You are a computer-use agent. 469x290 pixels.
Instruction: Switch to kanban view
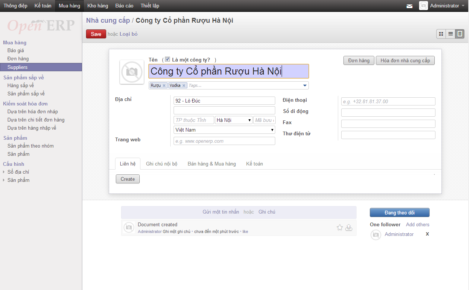441,34
